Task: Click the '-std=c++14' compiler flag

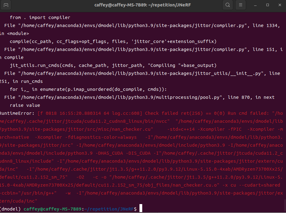Action: 181,129
